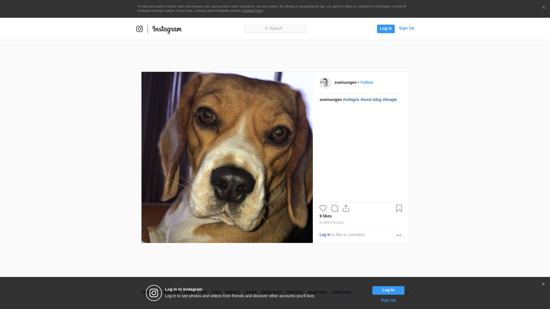Open the PRIVACY footer link
550x309 pixels.
(233, 292)
